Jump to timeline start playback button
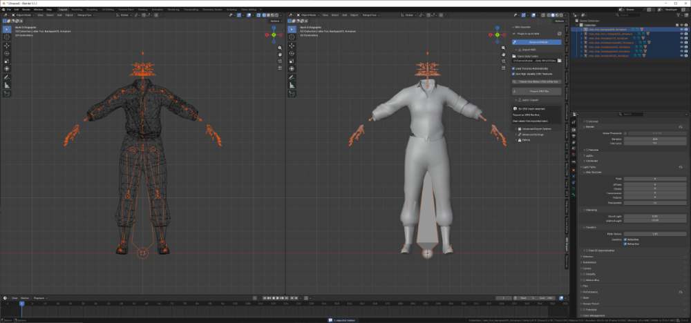691x323 pixels. [x=265, y=298]
